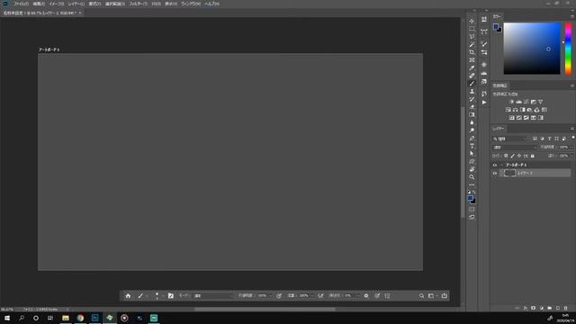The height and width of the screenshot is (324, 576).
Task: Add a Hue/Saturation adjustment
Action: coord(508,110)
